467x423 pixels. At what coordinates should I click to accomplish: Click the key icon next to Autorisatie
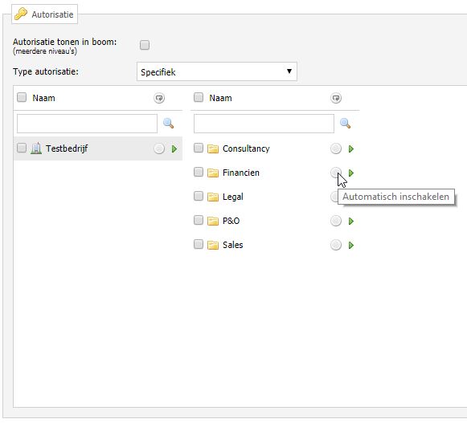tap(21, 14)
